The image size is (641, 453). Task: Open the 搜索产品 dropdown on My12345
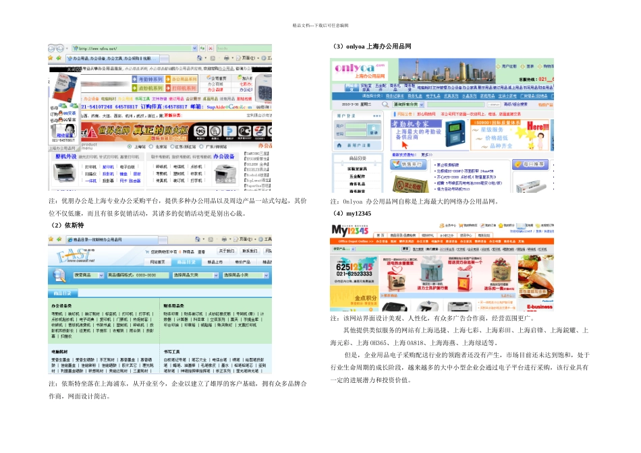click(353, 249)
